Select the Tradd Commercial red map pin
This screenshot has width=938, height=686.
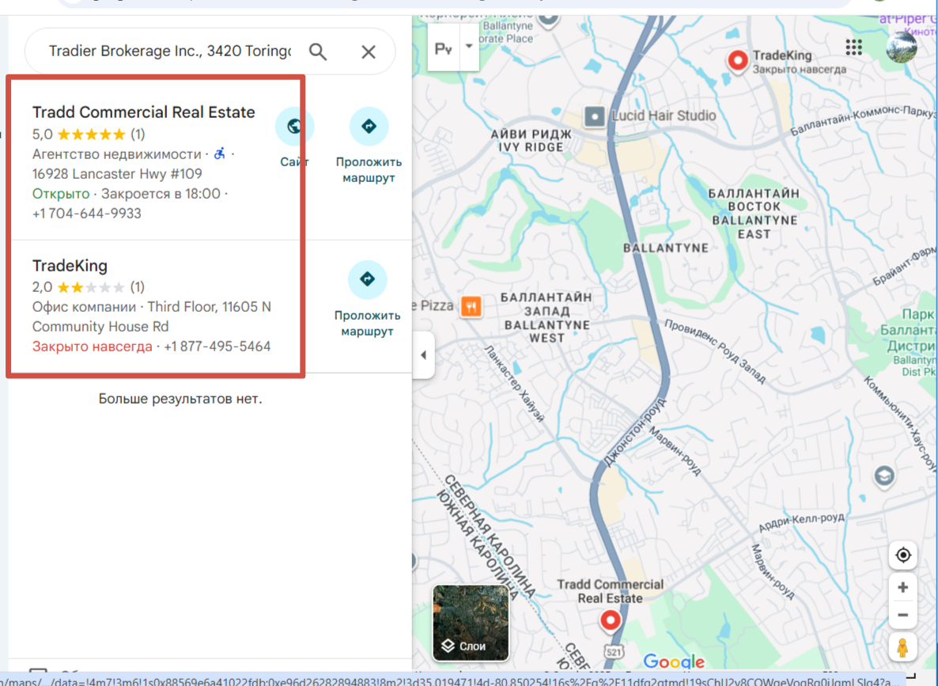(x=610, y=620)
